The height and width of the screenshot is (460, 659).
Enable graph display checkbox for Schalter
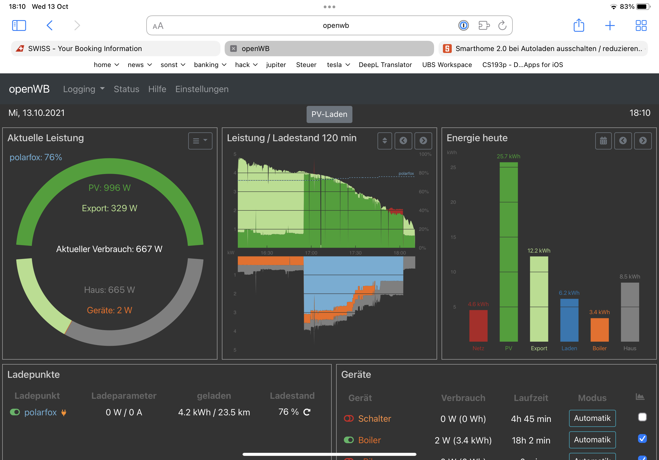pos(642,417)
